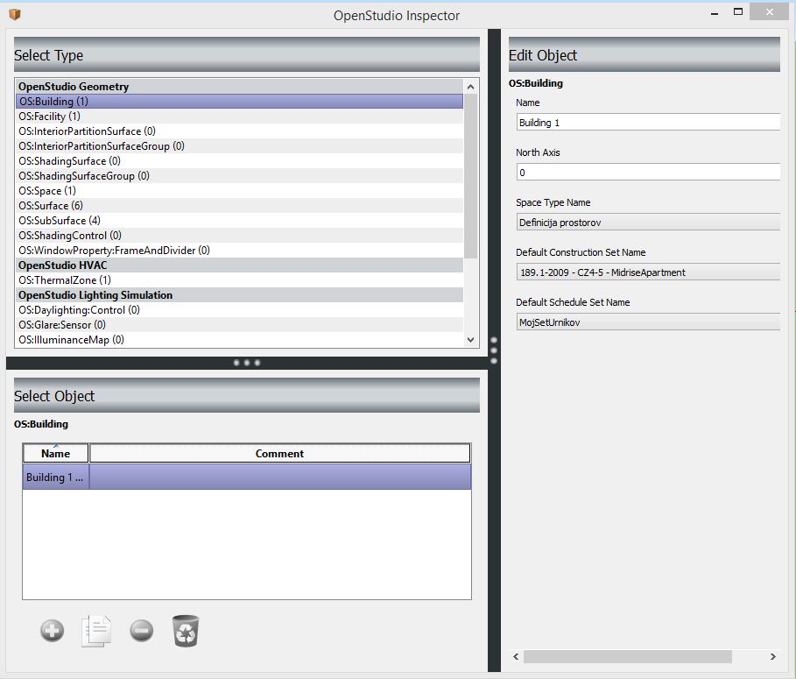Click the add new object plus icon
796x679 pixels.
tap(53, 631)
